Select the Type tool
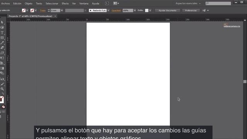The height and width of the screenshot is (139, 247). (x=2, y=32)
